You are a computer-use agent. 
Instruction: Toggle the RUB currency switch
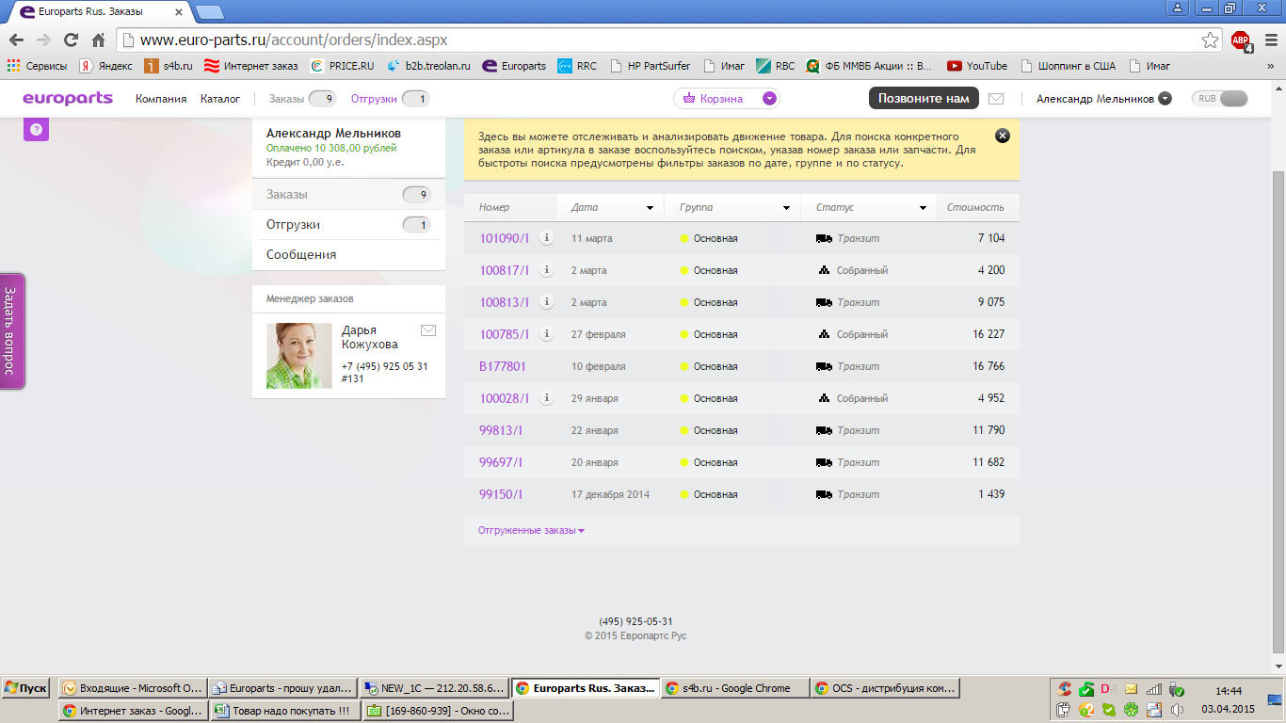[1219, 99]
